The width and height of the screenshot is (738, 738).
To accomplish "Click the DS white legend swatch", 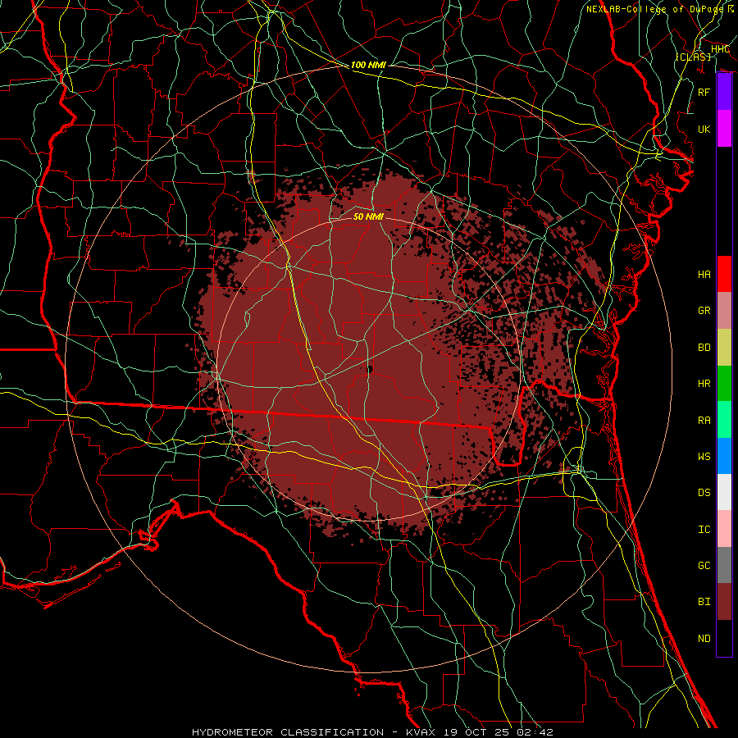I will tap(724, 492).
